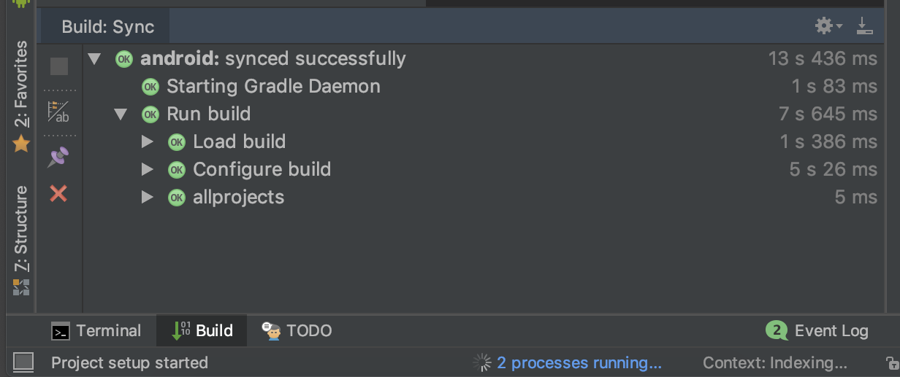900x377 pixels.
Task: Open the build settings gear menu
Action: (828, 27)
